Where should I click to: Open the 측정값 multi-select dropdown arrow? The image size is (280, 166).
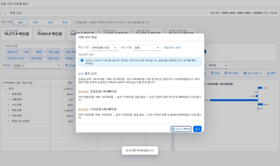click(59, 65)
